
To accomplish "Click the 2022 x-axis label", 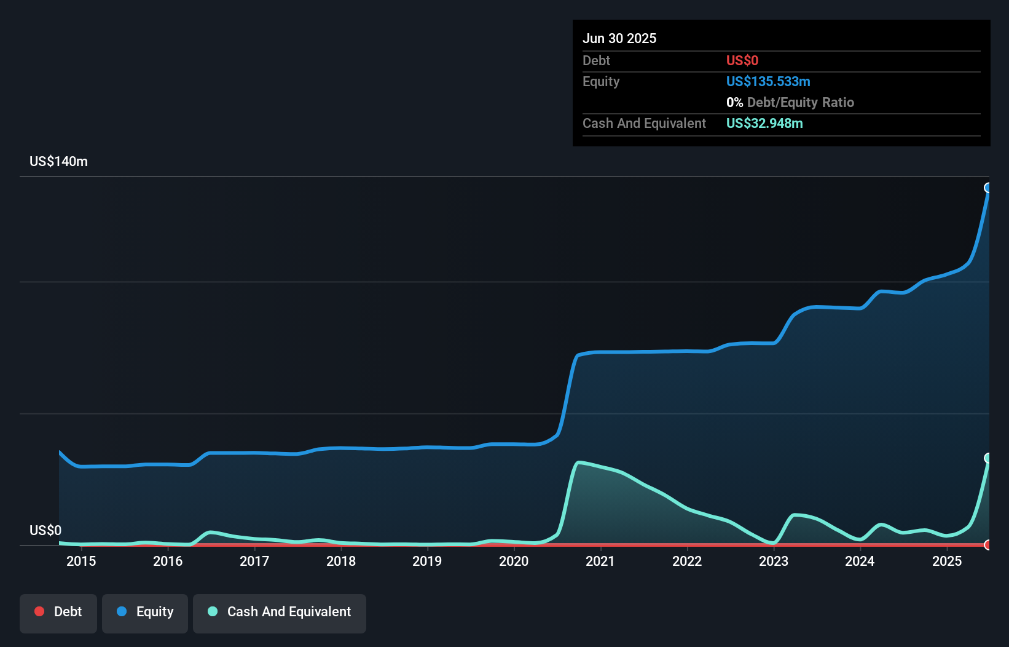I will (687, 561).
